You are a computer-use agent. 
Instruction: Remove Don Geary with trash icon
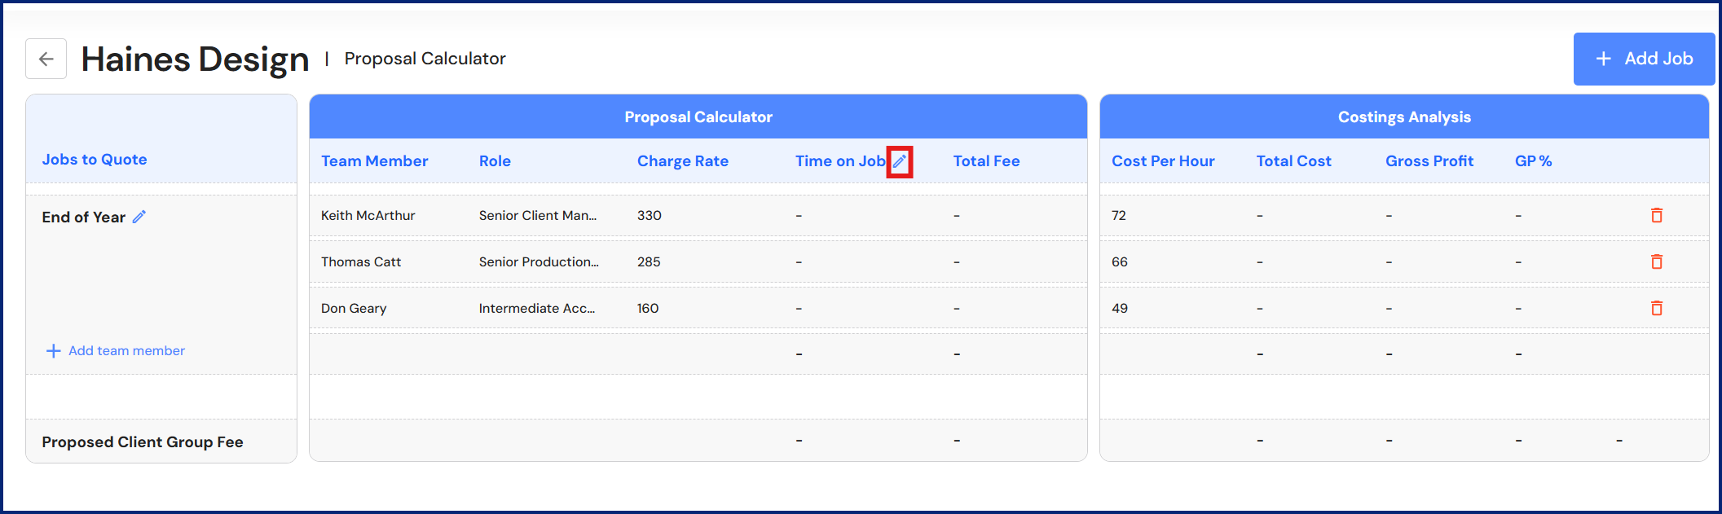(1657, 308)
